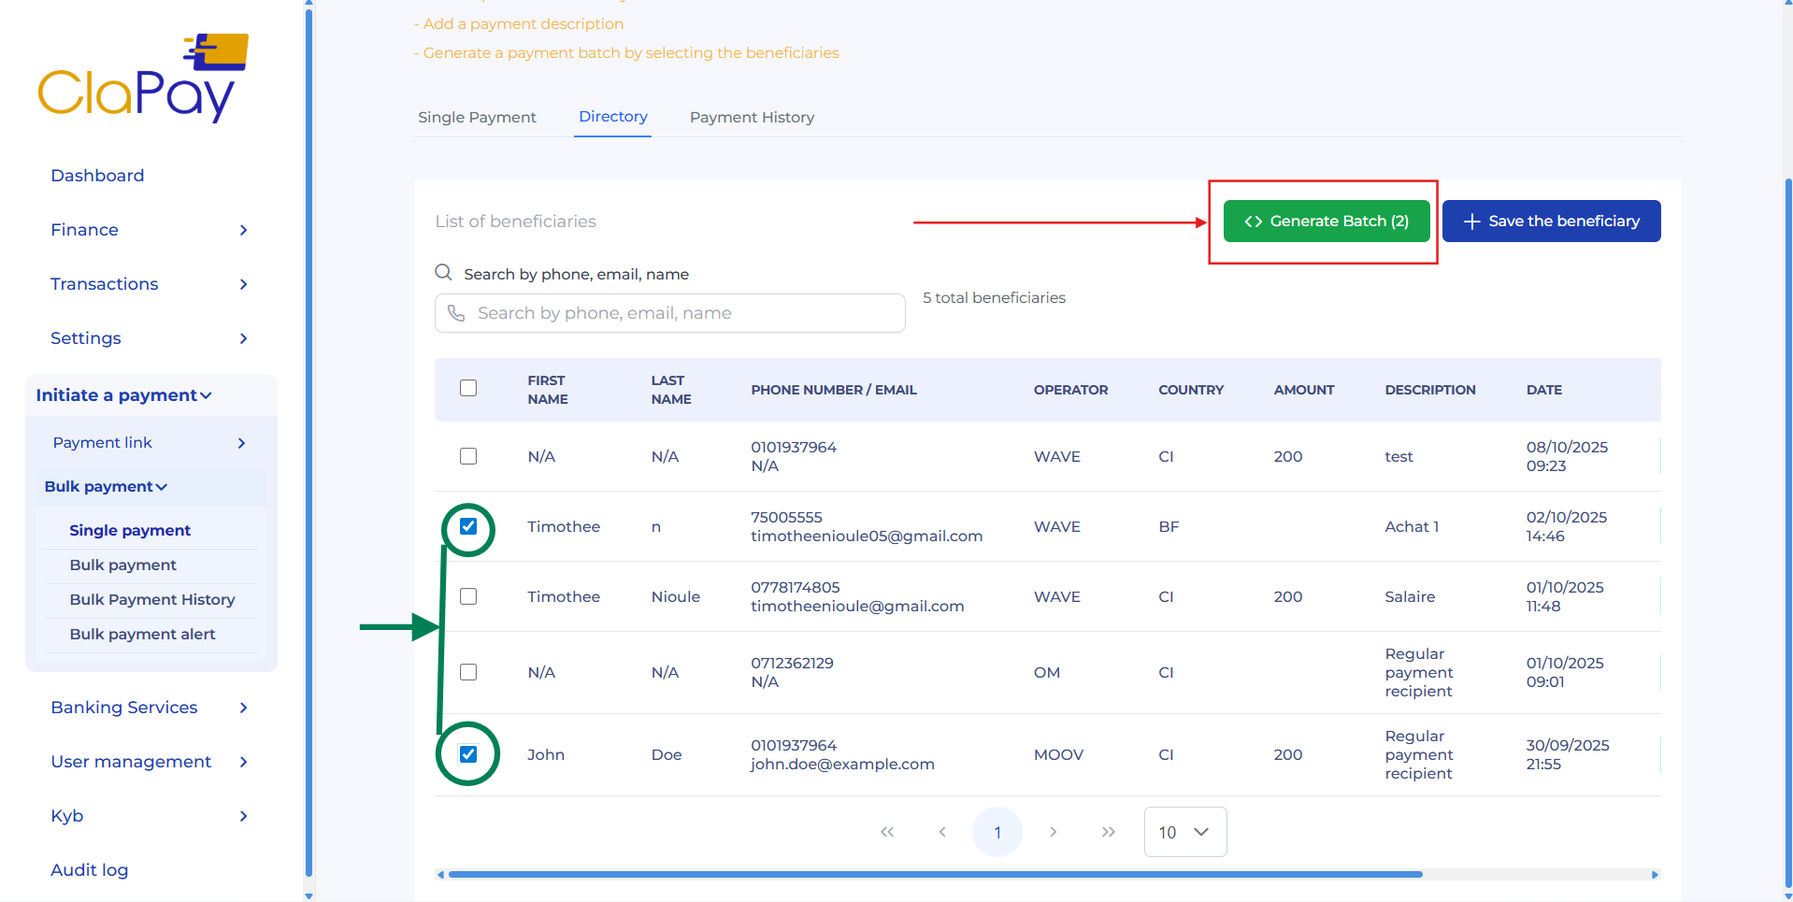Screen dimensions: 1793x902
Task: Click Save the beneficiary button
Action: [x=1551, y=222]
